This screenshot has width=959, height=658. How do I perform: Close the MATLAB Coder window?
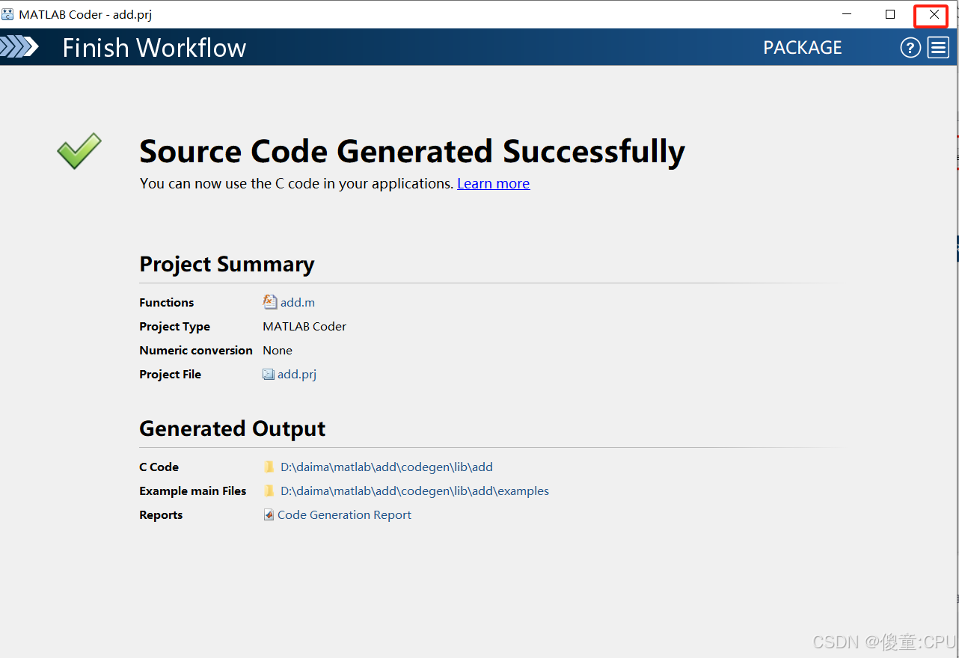(x=934, y=14)
